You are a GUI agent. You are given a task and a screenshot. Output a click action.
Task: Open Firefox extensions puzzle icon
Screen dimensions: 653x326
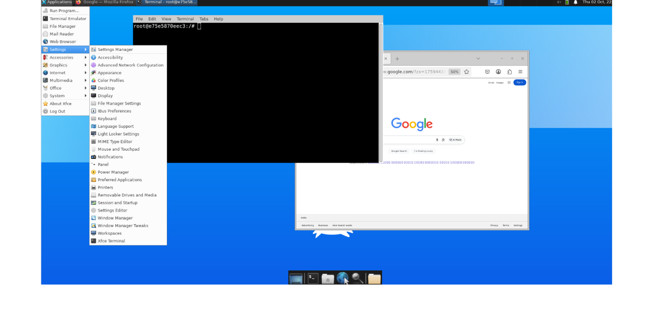[x=509, y=72]
